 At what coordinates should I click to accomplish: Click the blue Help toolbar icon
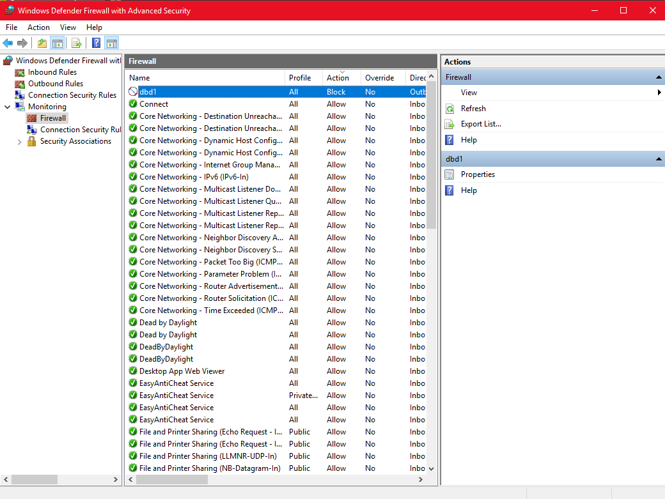point(97,43)
